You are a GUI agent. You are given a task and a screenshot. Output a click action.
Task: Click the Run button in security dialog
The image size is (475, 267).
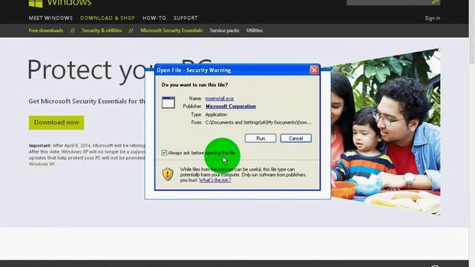(x=261, y=139)
